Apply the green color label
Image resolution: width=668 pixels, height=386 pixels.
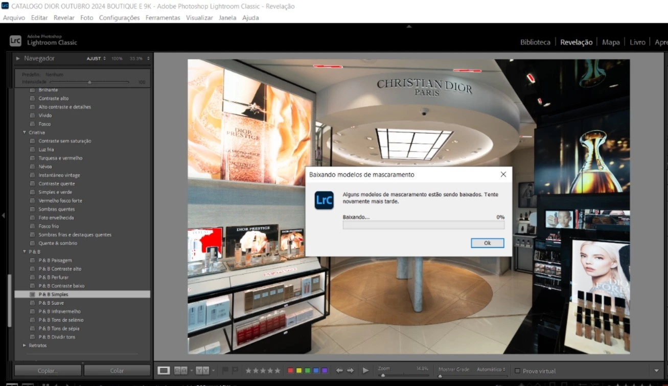tap(308, 371)
